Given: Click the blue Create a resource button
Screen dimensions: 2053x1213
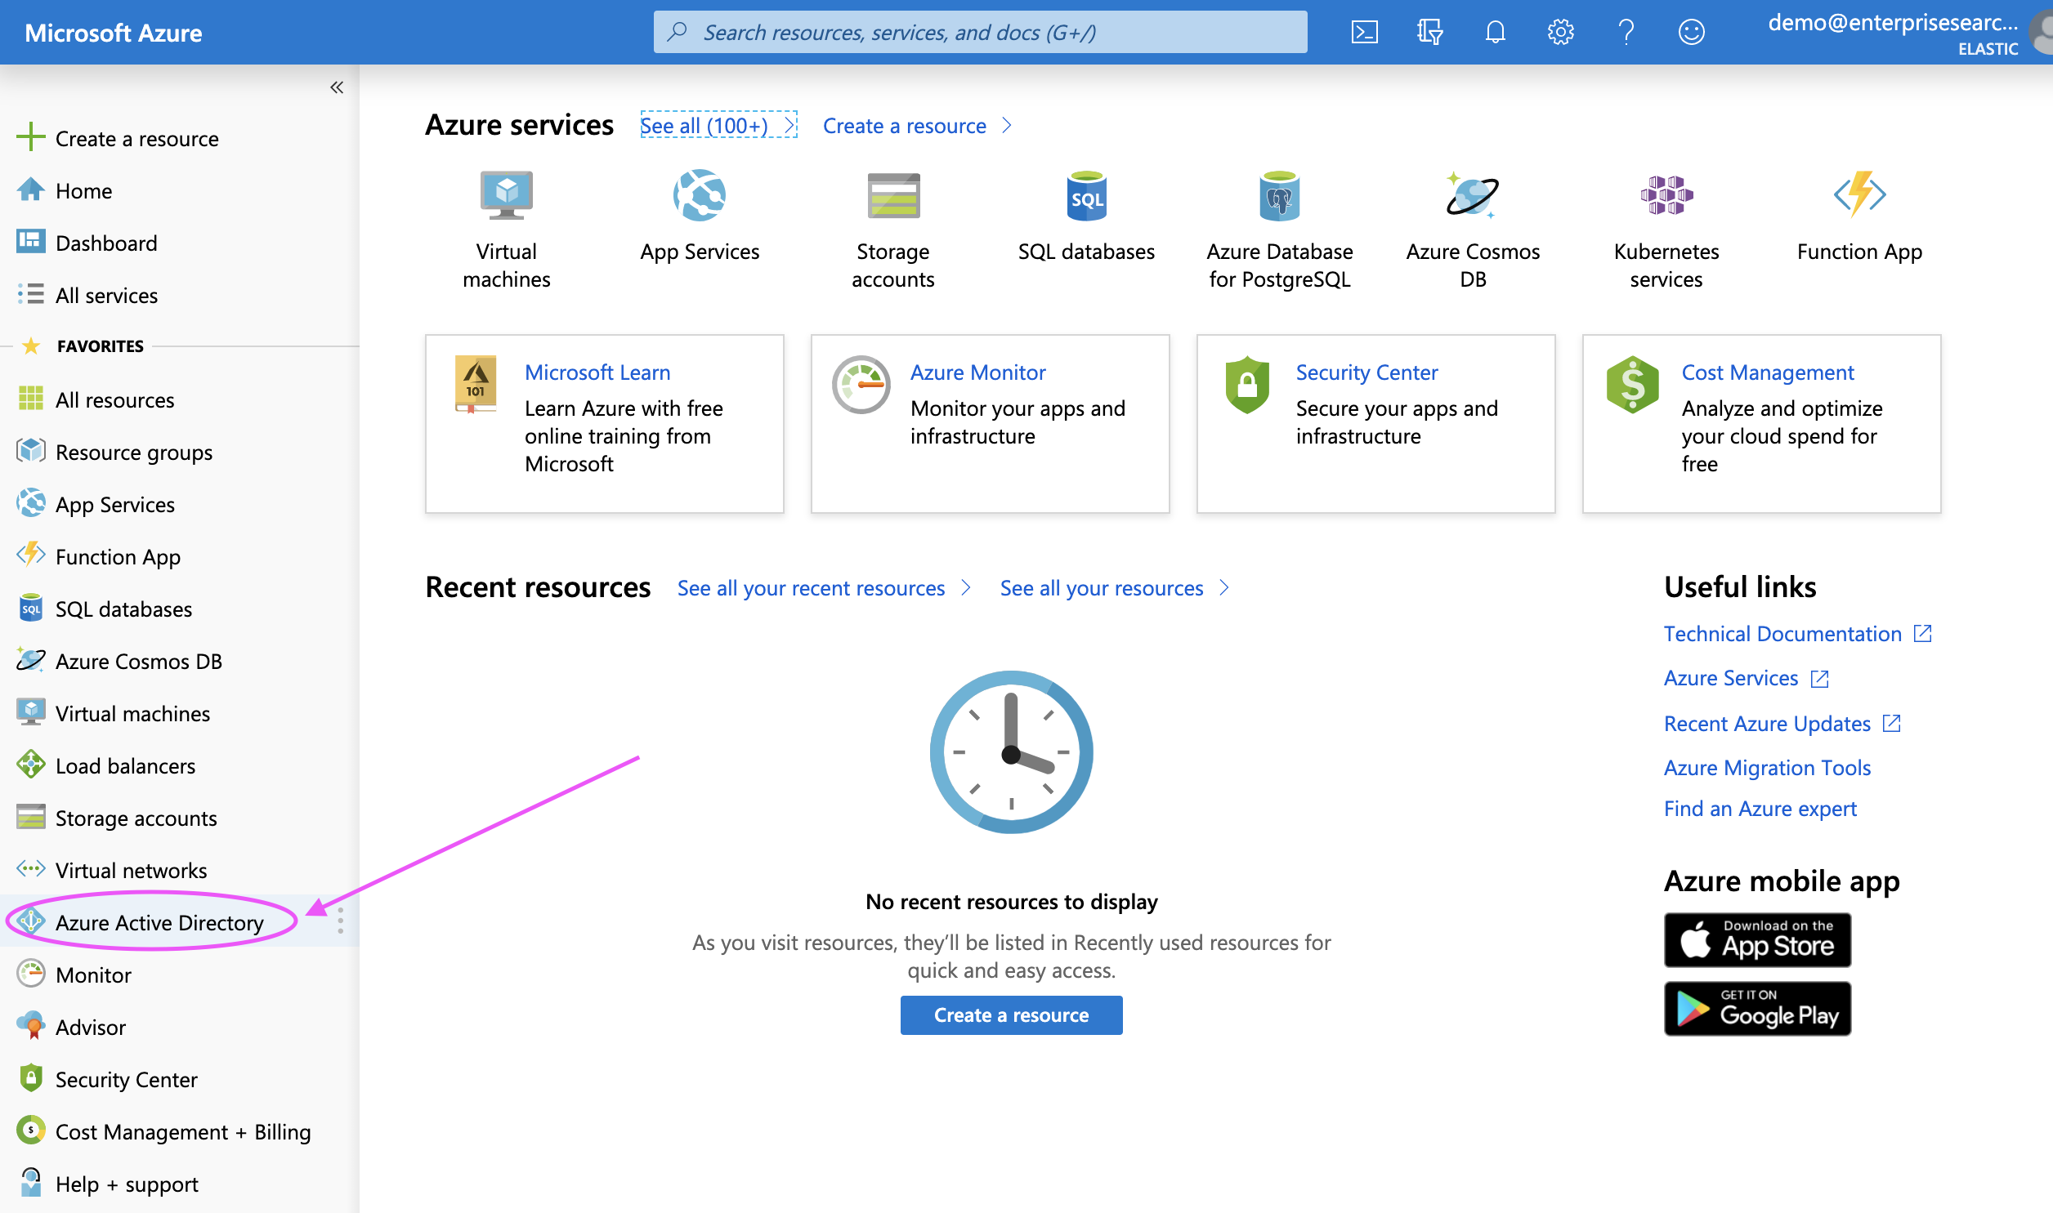Looking at the screenshot, I should click(1010, 1015).
